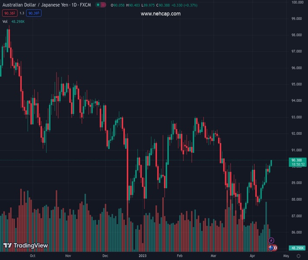Select the 2023 marker on the time axis
Image resolution: width=308 pixels, height=260 pixels.
[143, 256]
